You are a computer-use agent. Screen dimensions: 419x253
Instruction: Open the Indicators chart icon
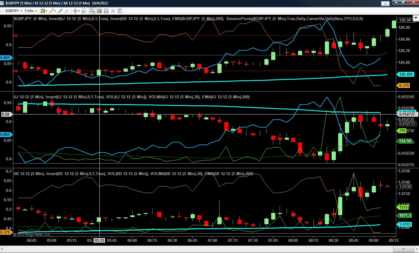tap(106, 11)
